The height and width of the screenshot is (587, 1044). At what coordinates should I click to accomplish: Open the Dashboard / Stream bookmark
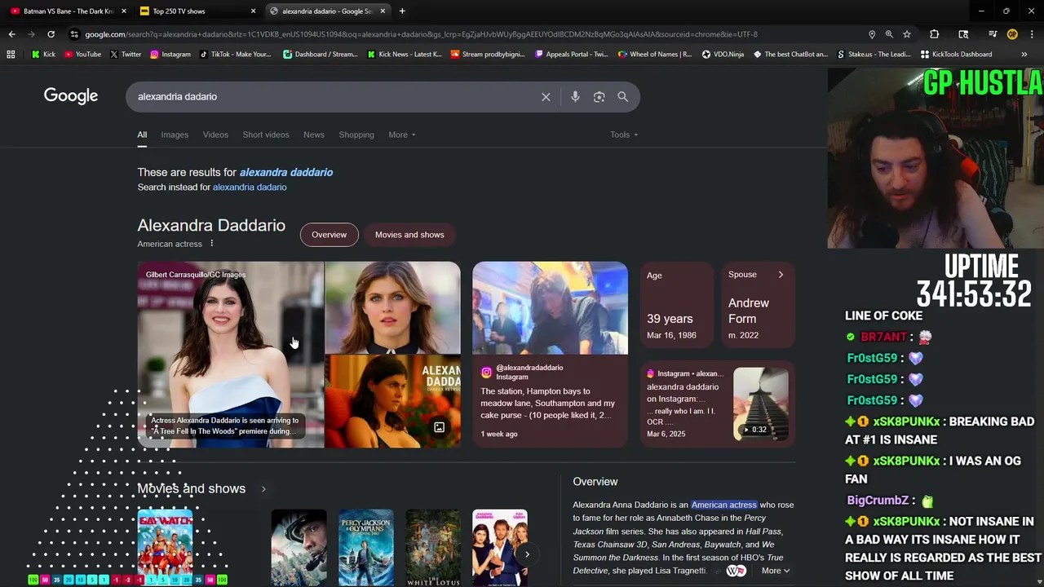tap(321, 55)
